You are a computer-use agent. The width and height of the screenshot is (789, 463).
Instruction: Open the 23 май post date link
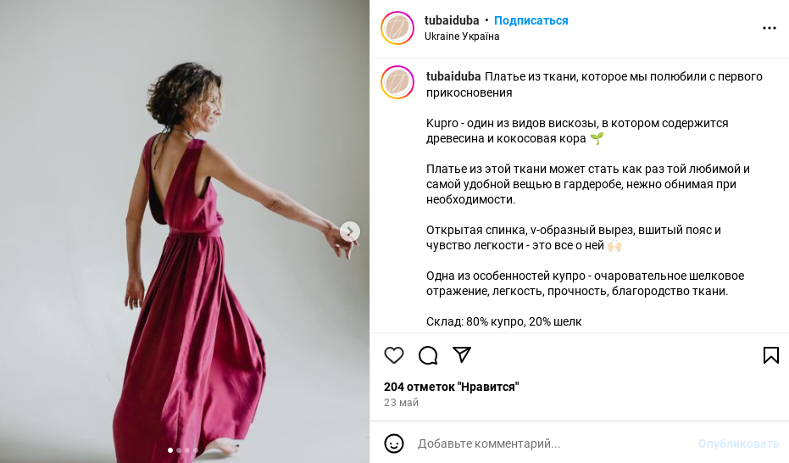click(401, 403)
